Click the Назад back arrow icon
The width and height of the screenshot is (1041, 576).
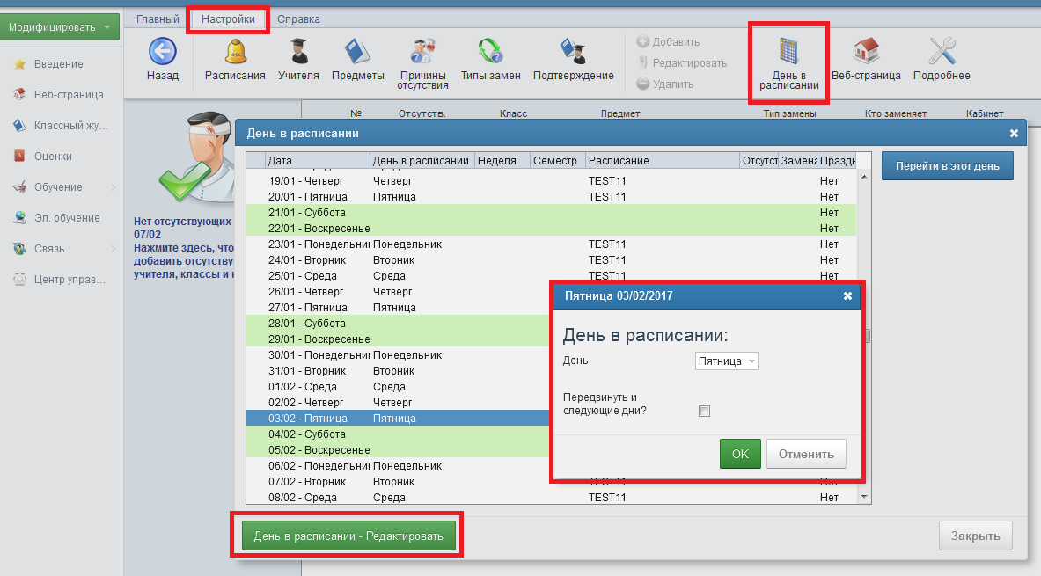[x=162, y=52]
